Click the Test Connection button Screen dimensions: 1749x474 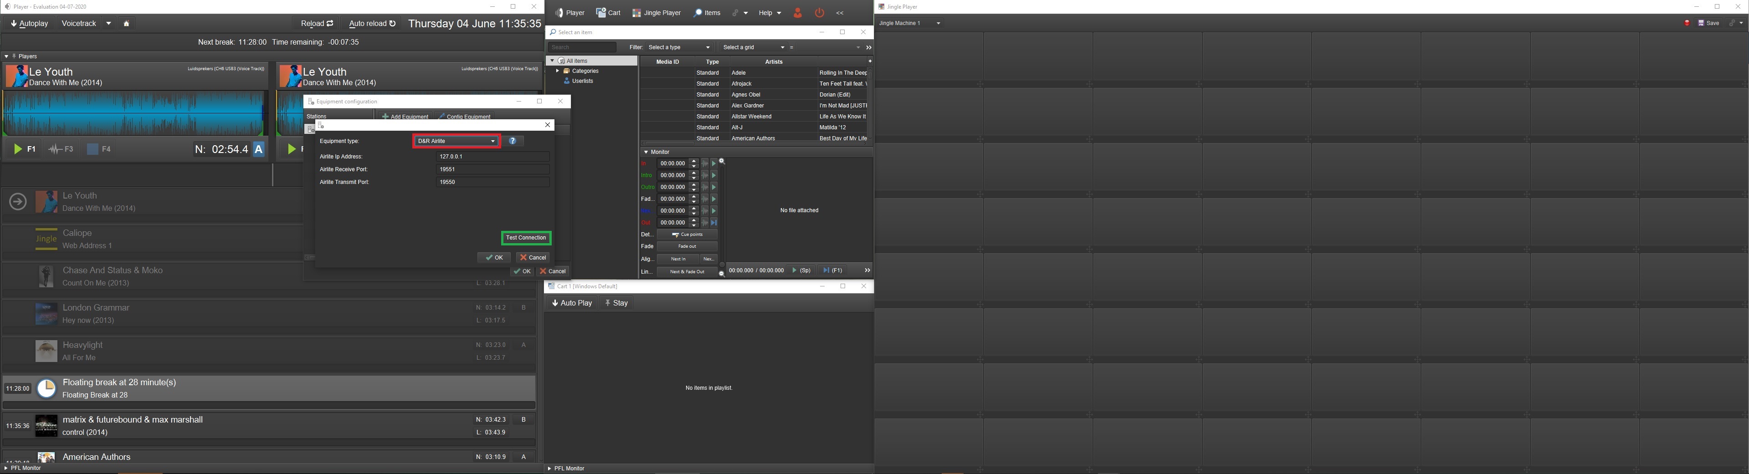pyautogui.click(x=526, y=238)
